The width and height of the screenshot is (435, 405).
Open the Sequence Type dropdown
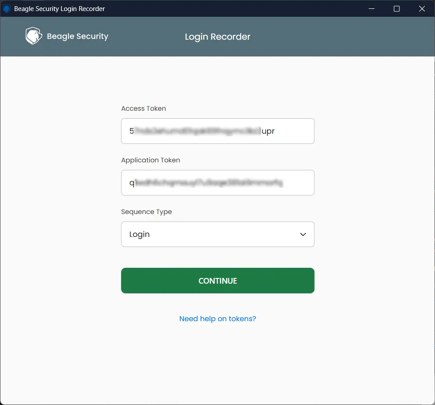(x=218, y=234)
